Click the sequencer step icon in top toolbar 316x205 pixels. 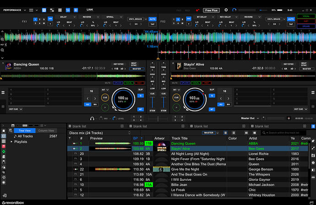click(x=52, y=10)
